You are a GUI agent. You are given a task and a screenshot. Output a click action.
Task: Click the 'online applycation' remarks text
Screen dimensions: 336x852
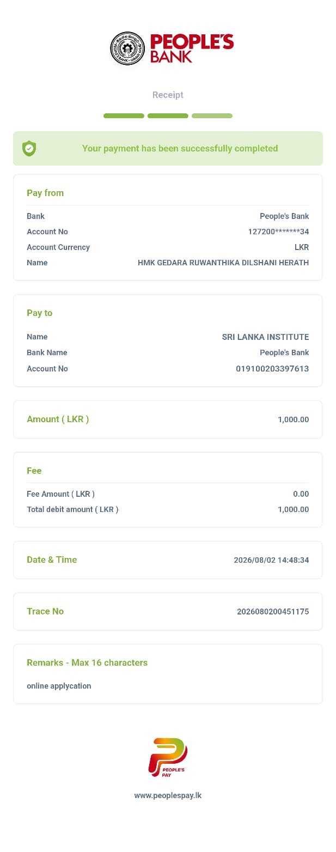[59, 686]
